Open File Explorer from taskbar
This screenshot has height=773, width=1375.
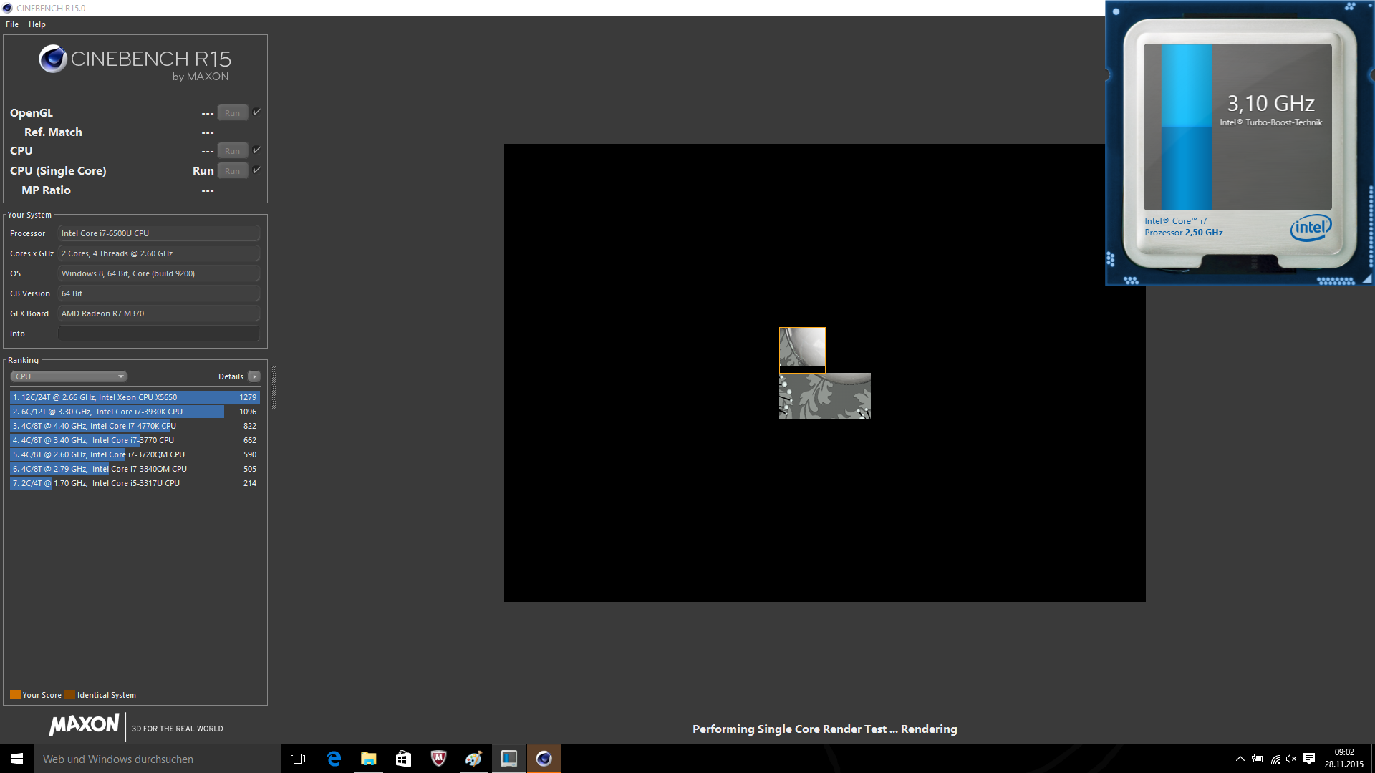point(368,759)
